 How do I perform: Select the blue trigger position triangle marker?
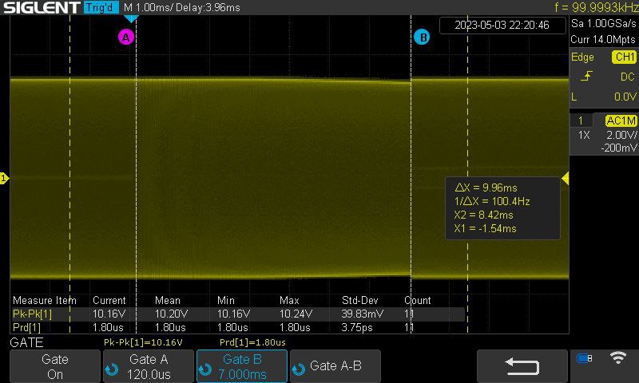(x=131, y=18)
